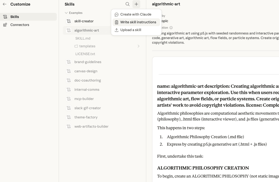The image size is (279, 182).
Task: Click 'Algorithmic Philosophy Creation (.md file)' list item
Action: (x=205, y=137)
